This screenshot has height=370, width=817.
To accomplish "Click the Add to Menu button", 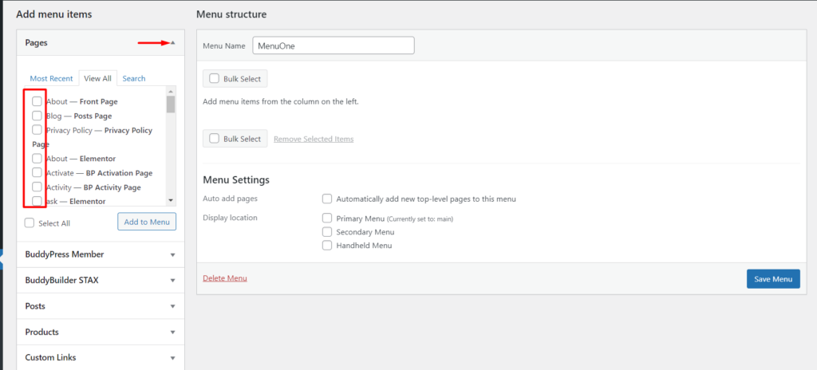I will [147, 222].
